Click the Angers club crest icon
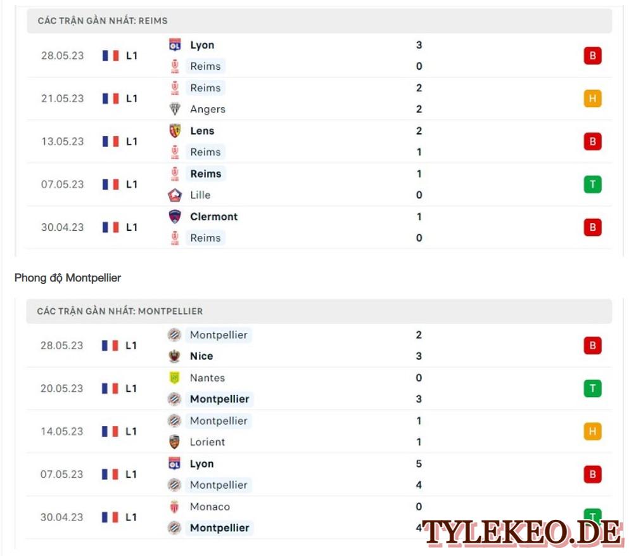Screen dimensions: 629x556 point(175,109)
